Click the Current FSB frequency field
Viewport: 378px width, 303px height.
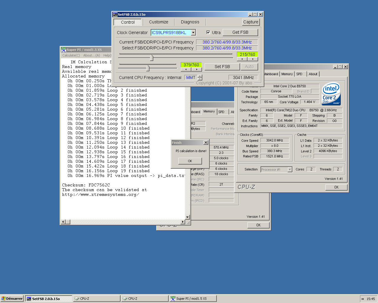[227, 42]
